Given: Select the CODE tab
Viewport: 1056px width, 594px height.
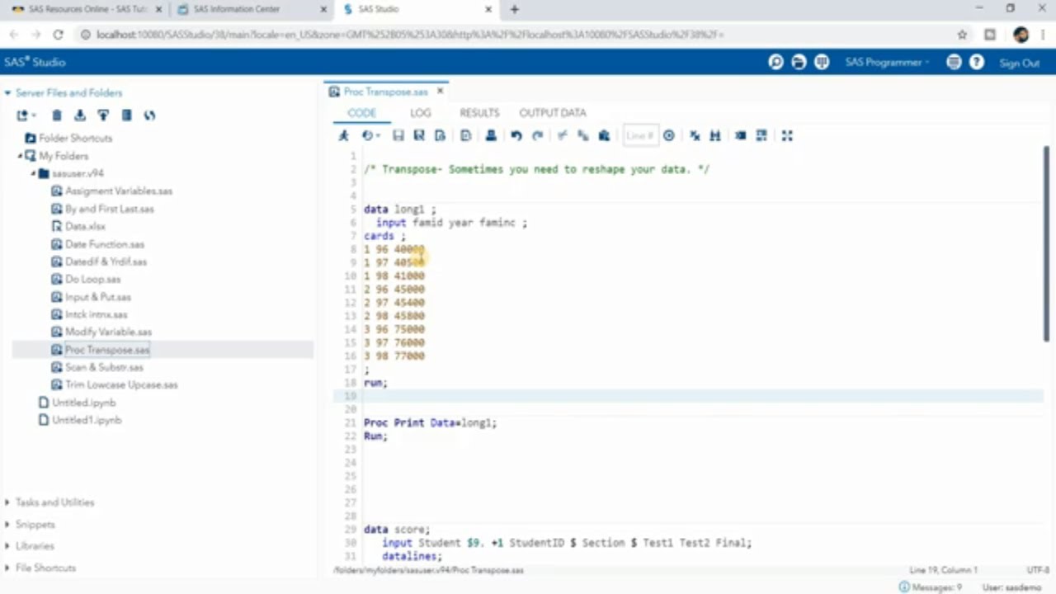Looking at the screenshot, I should (x=361, y=113).
